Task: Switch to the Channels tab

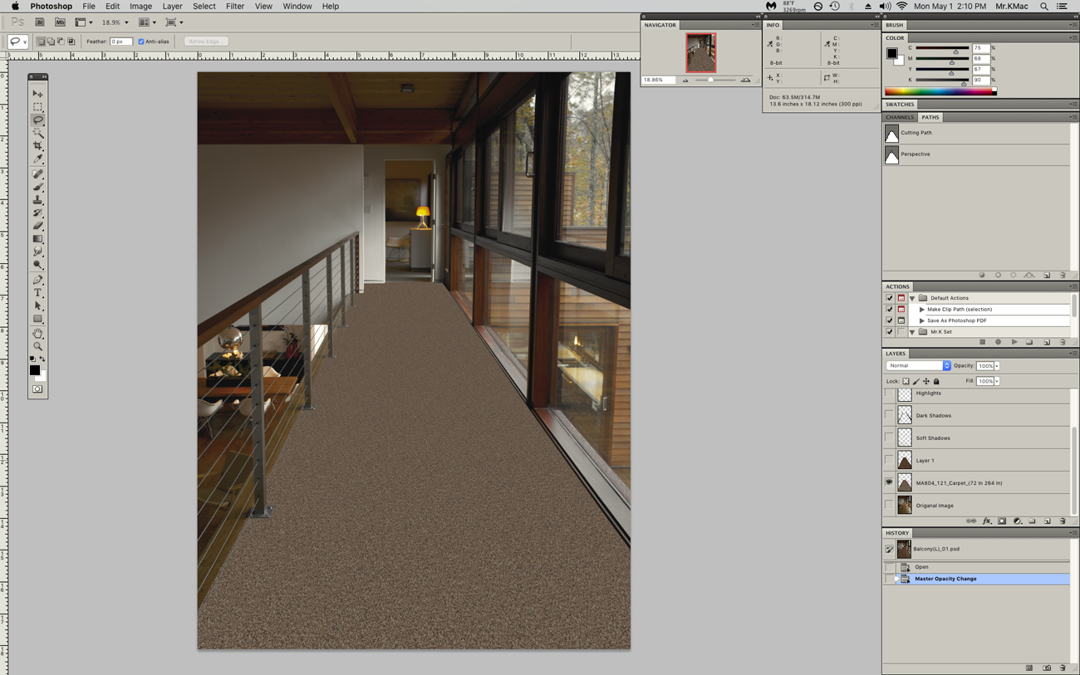Action: click(900, 117)
